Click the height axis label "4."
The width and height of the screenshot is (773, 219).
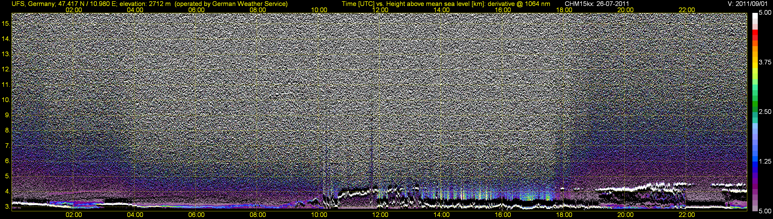coord(7,192)
